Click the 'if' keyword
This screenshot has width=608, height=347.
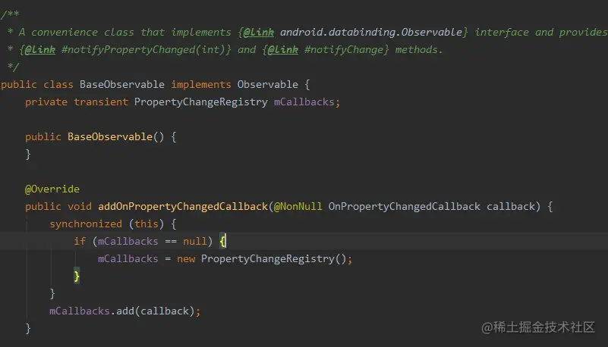click(80, 241)
